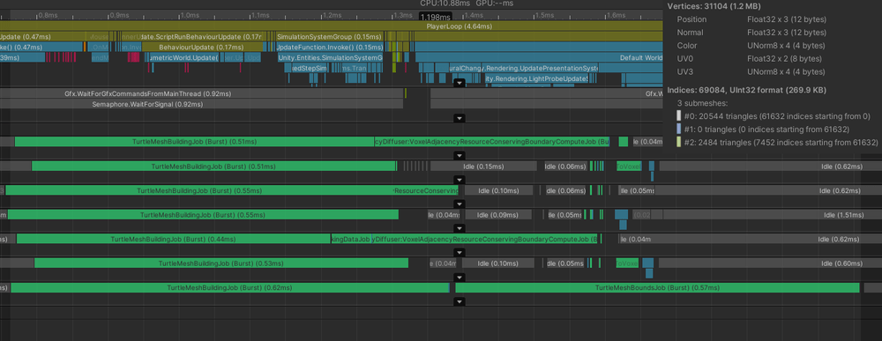Click the #1: 0 triangles submesh entry
This screenshot has height=341, width=882.
click(767, 130)
